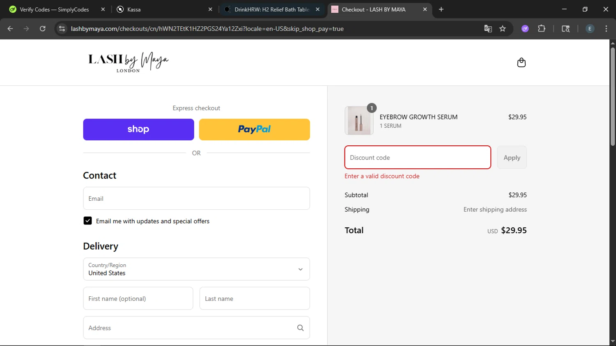Click the 'Enter a valid discount code' error

[382, 176]
